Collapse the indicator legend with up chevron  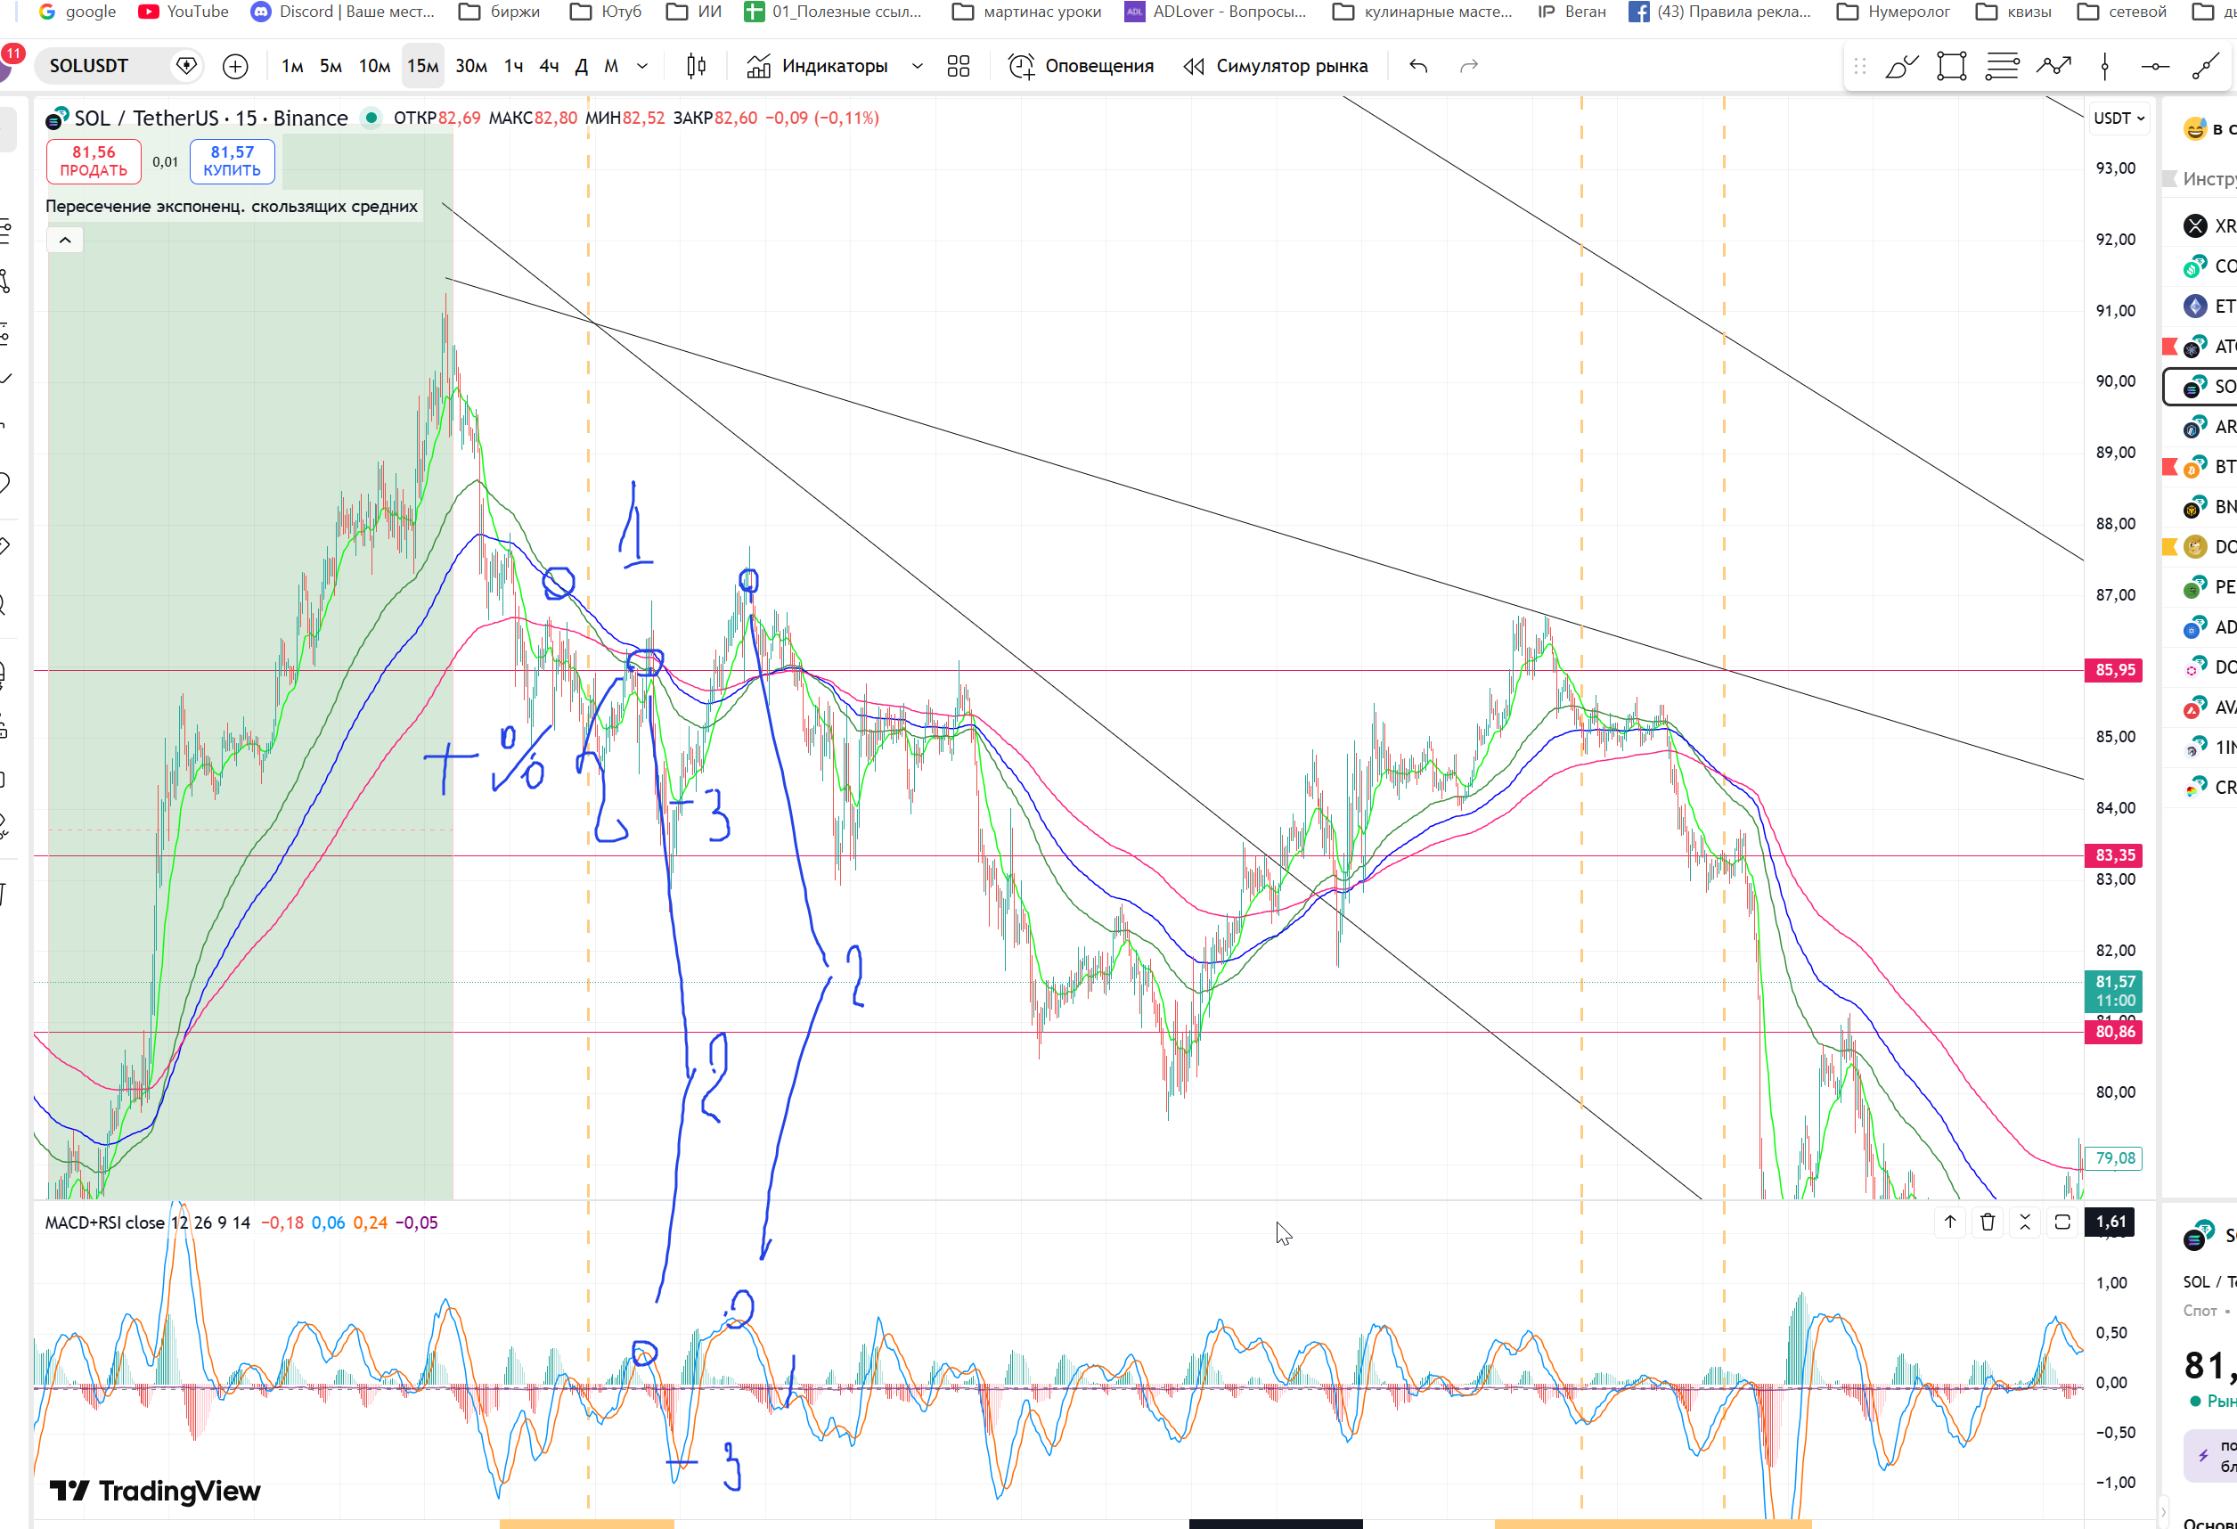[x=65, y=240]
